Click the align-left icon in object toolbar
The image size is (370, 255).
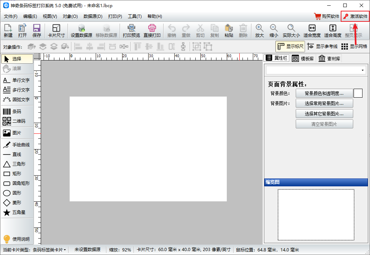tap(78, 46)
